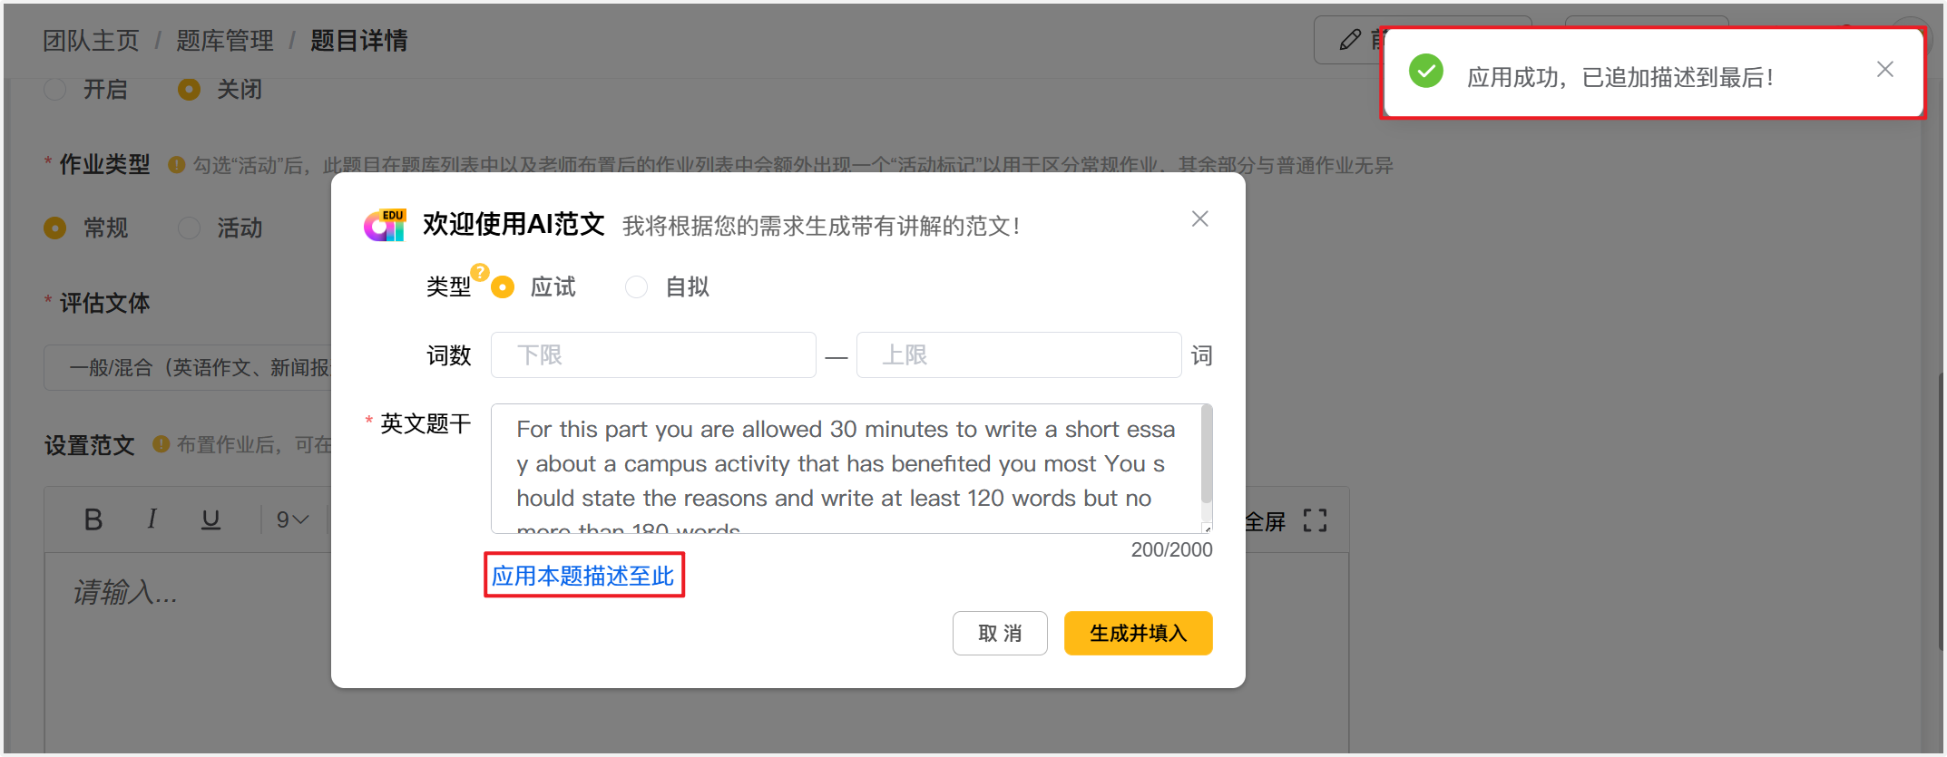Select the 开启 radio button
This screenshot has width=1947, height=757.
(55, 90)
